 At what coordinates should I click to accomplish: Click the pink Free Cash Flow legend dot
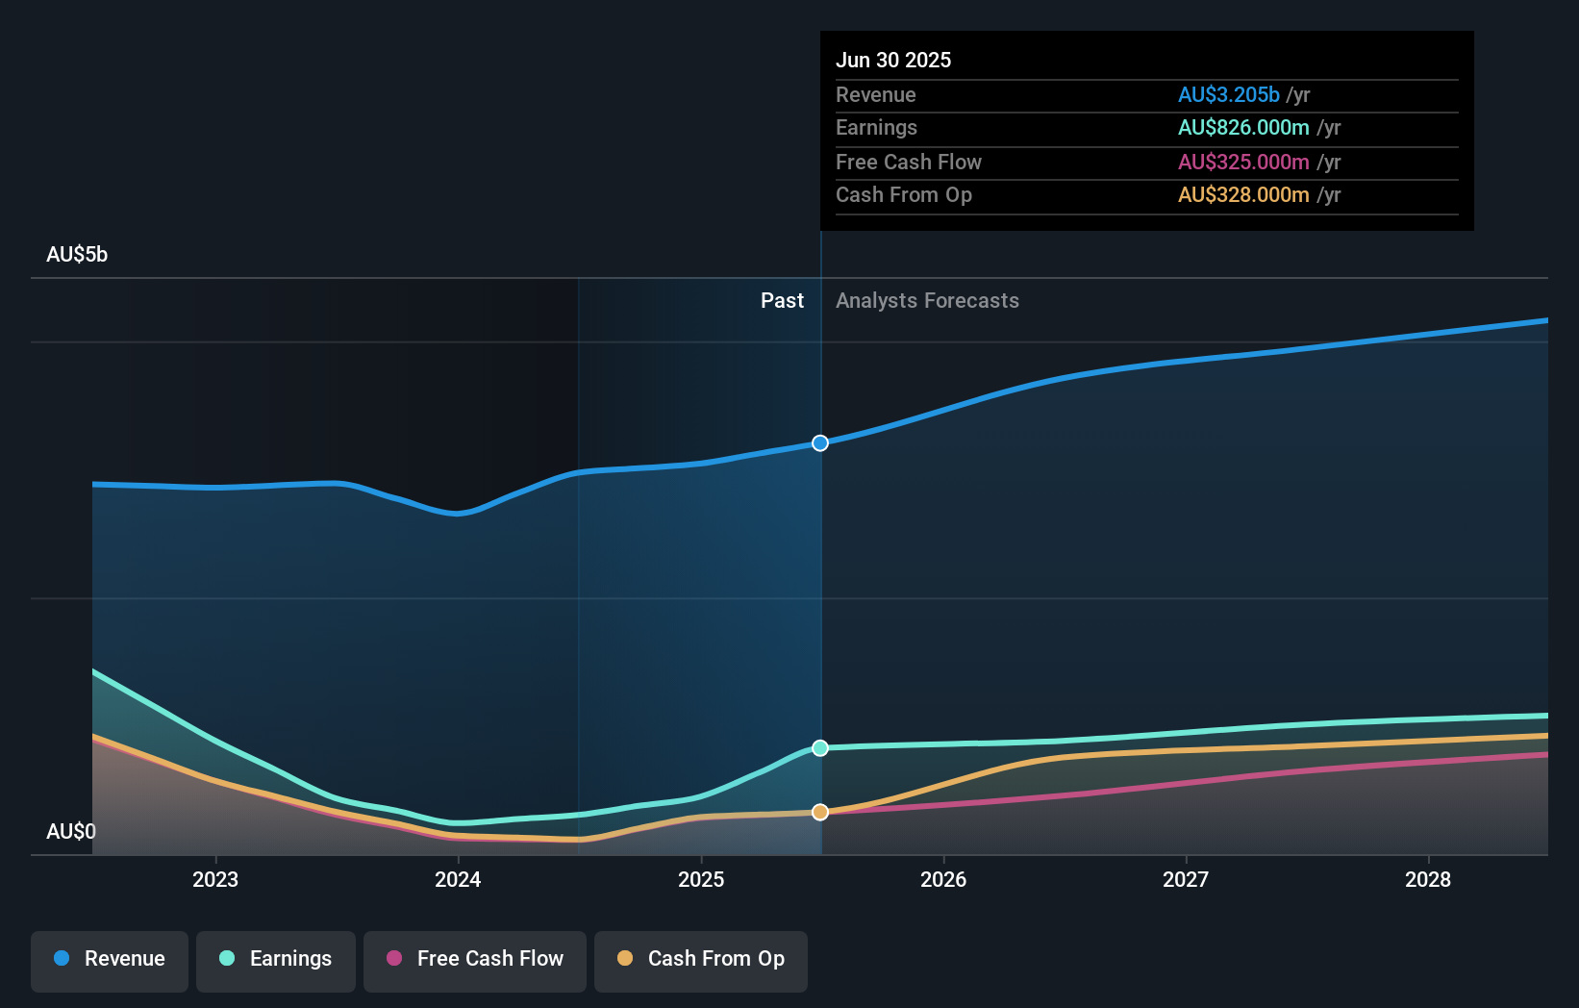[395, 960]
